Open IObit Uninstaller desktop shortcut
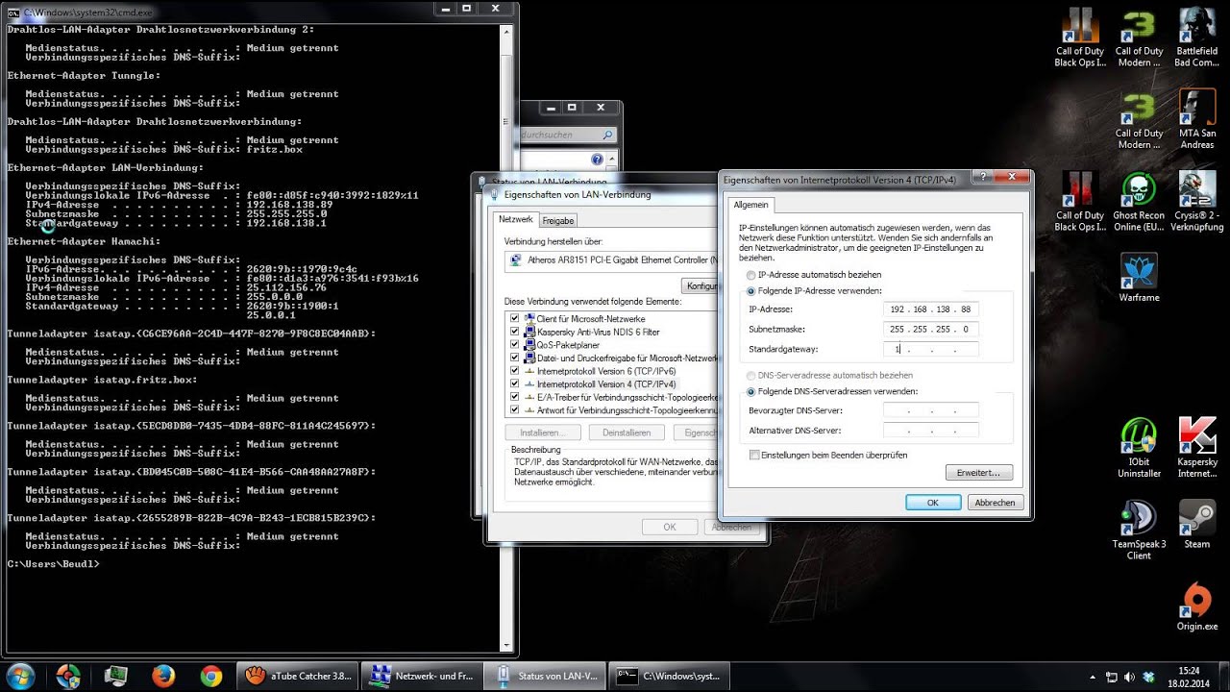 (x=1139, y=449)
